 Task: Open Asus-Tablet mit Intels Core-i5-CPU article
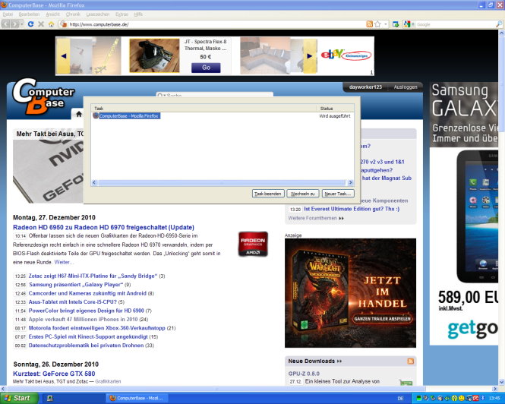[72, 302]
